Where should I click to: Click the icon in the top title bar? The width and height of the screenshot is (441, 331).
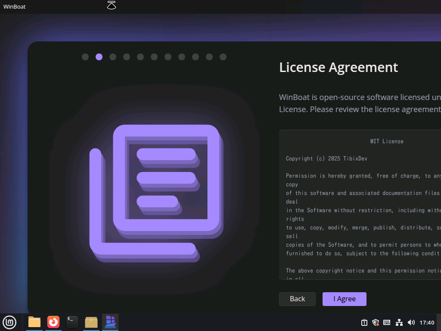point(112,6)
